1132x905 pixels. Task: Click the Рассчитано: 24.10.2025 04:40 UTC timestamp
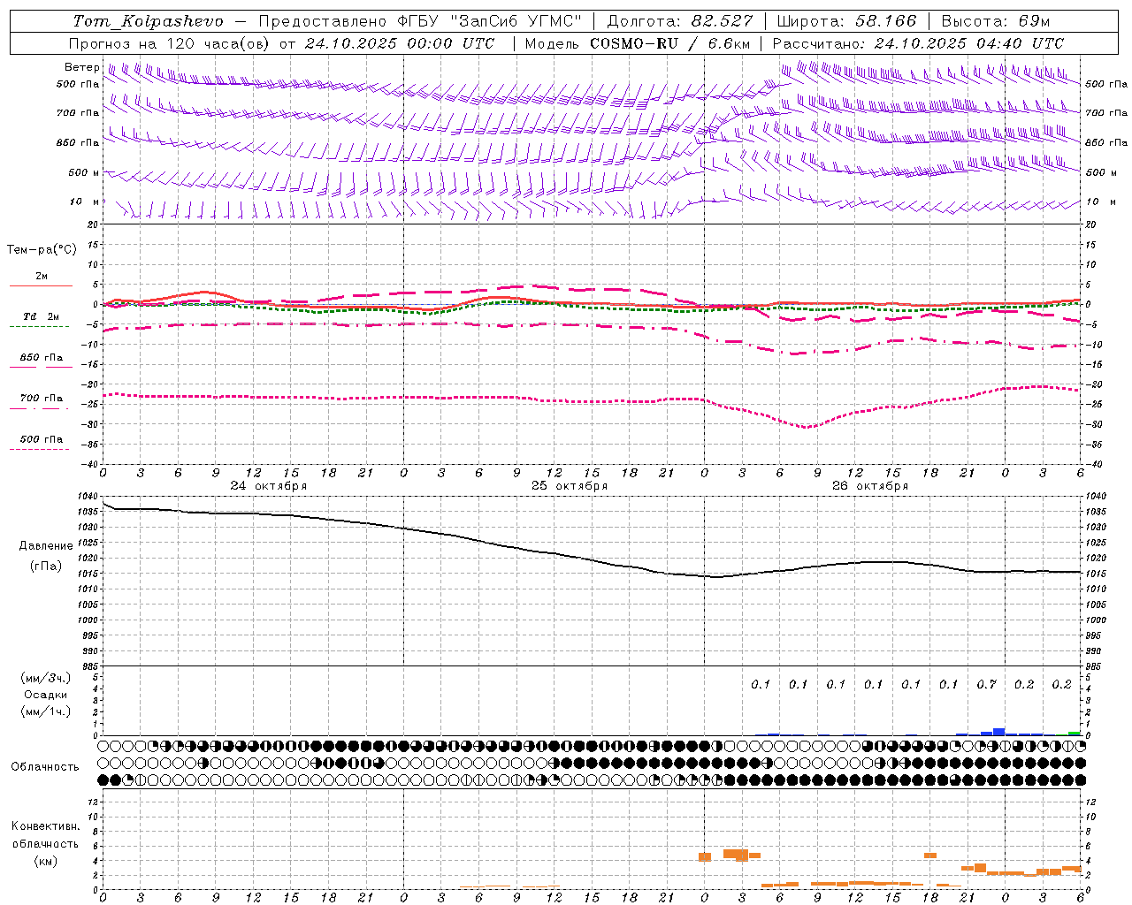pyautogui.click(x=918, y=43)
